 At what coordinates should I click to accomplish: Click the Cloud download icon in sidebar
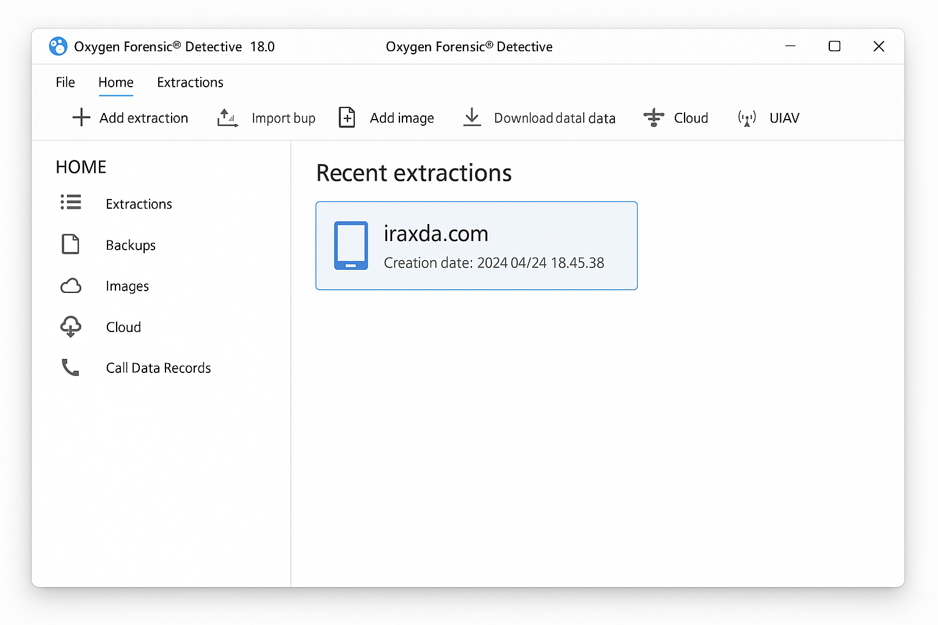click(x=71, y=327)
